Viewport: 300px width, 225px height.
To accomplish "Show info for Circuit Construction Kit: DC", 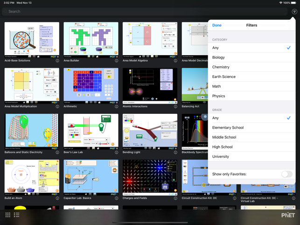I will point(235,198).
